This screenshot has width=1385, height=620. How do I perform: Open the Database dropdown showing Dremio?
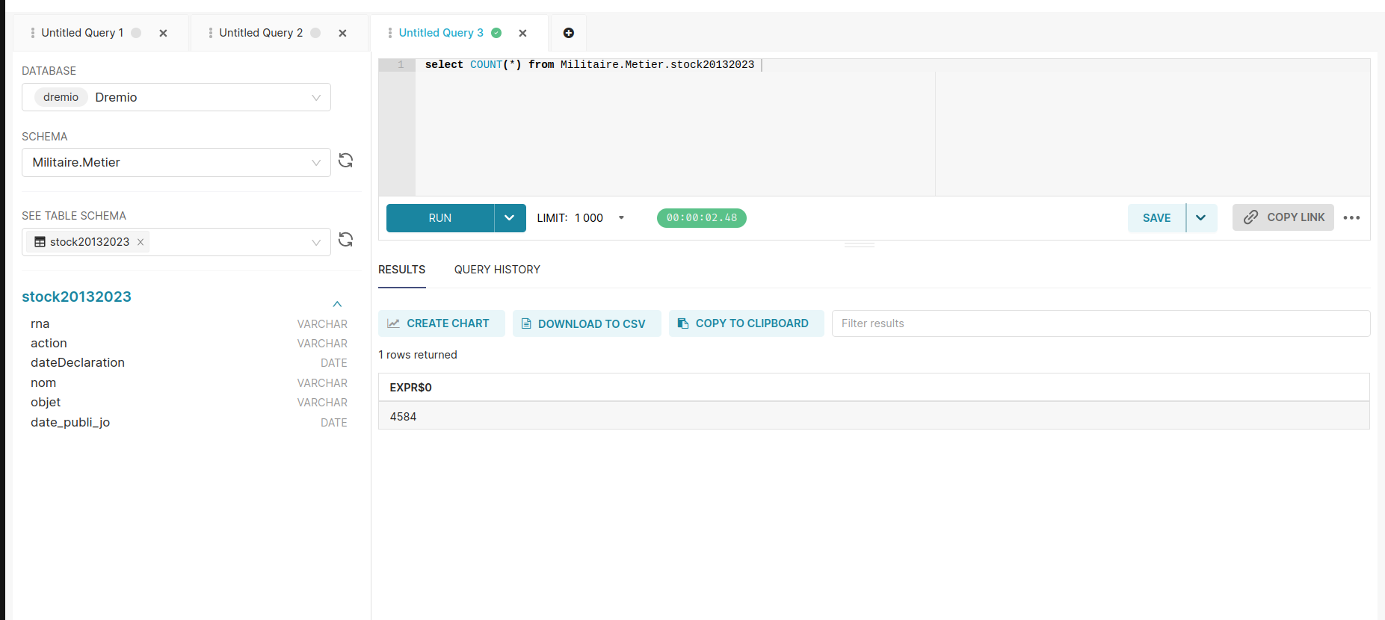176,97
